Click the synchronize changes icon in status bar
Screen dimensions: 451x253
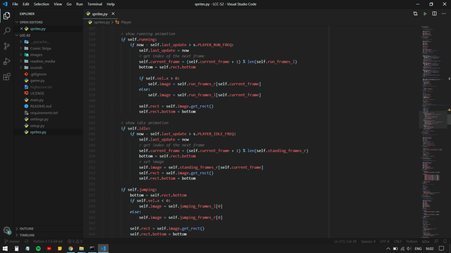point(27,241)
